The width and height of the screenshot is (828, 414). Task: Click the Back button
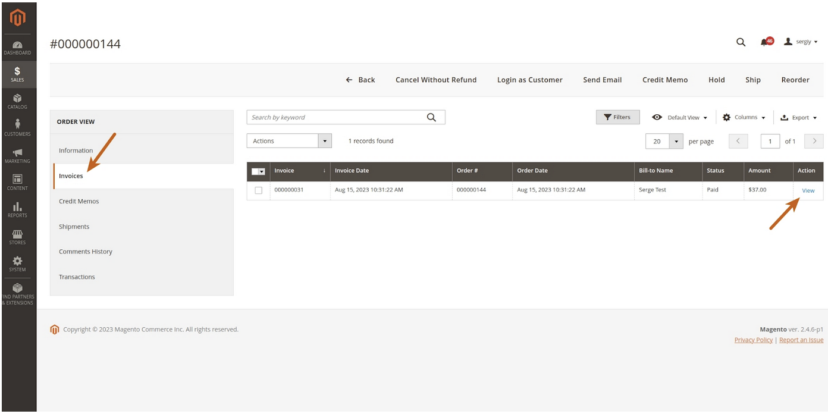[x=360, y=80]
